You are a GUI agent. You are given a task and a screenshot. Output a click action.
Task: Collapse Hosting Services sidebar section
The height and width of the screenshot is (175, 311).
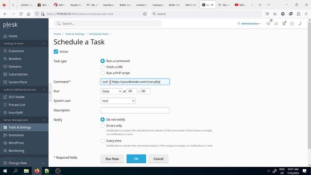click(x=44, y=43)
